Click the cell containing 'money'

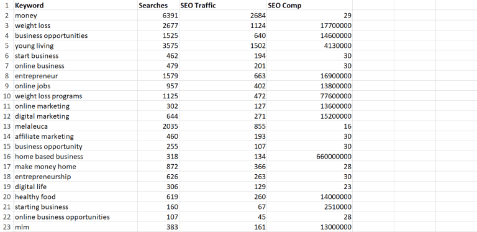pyautogui.click(x=75, y=15)
